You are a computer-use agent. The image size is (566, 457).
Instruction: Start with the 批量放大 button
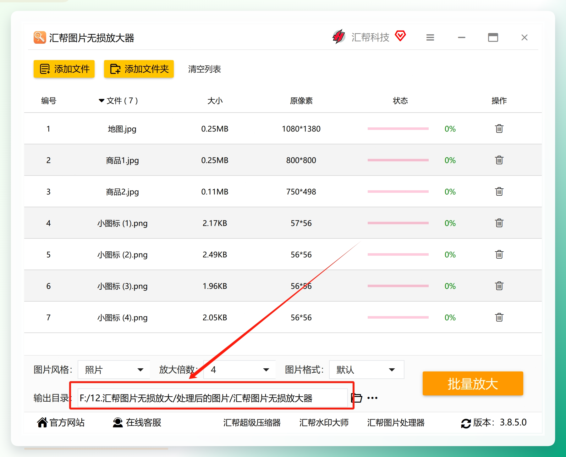473,383
